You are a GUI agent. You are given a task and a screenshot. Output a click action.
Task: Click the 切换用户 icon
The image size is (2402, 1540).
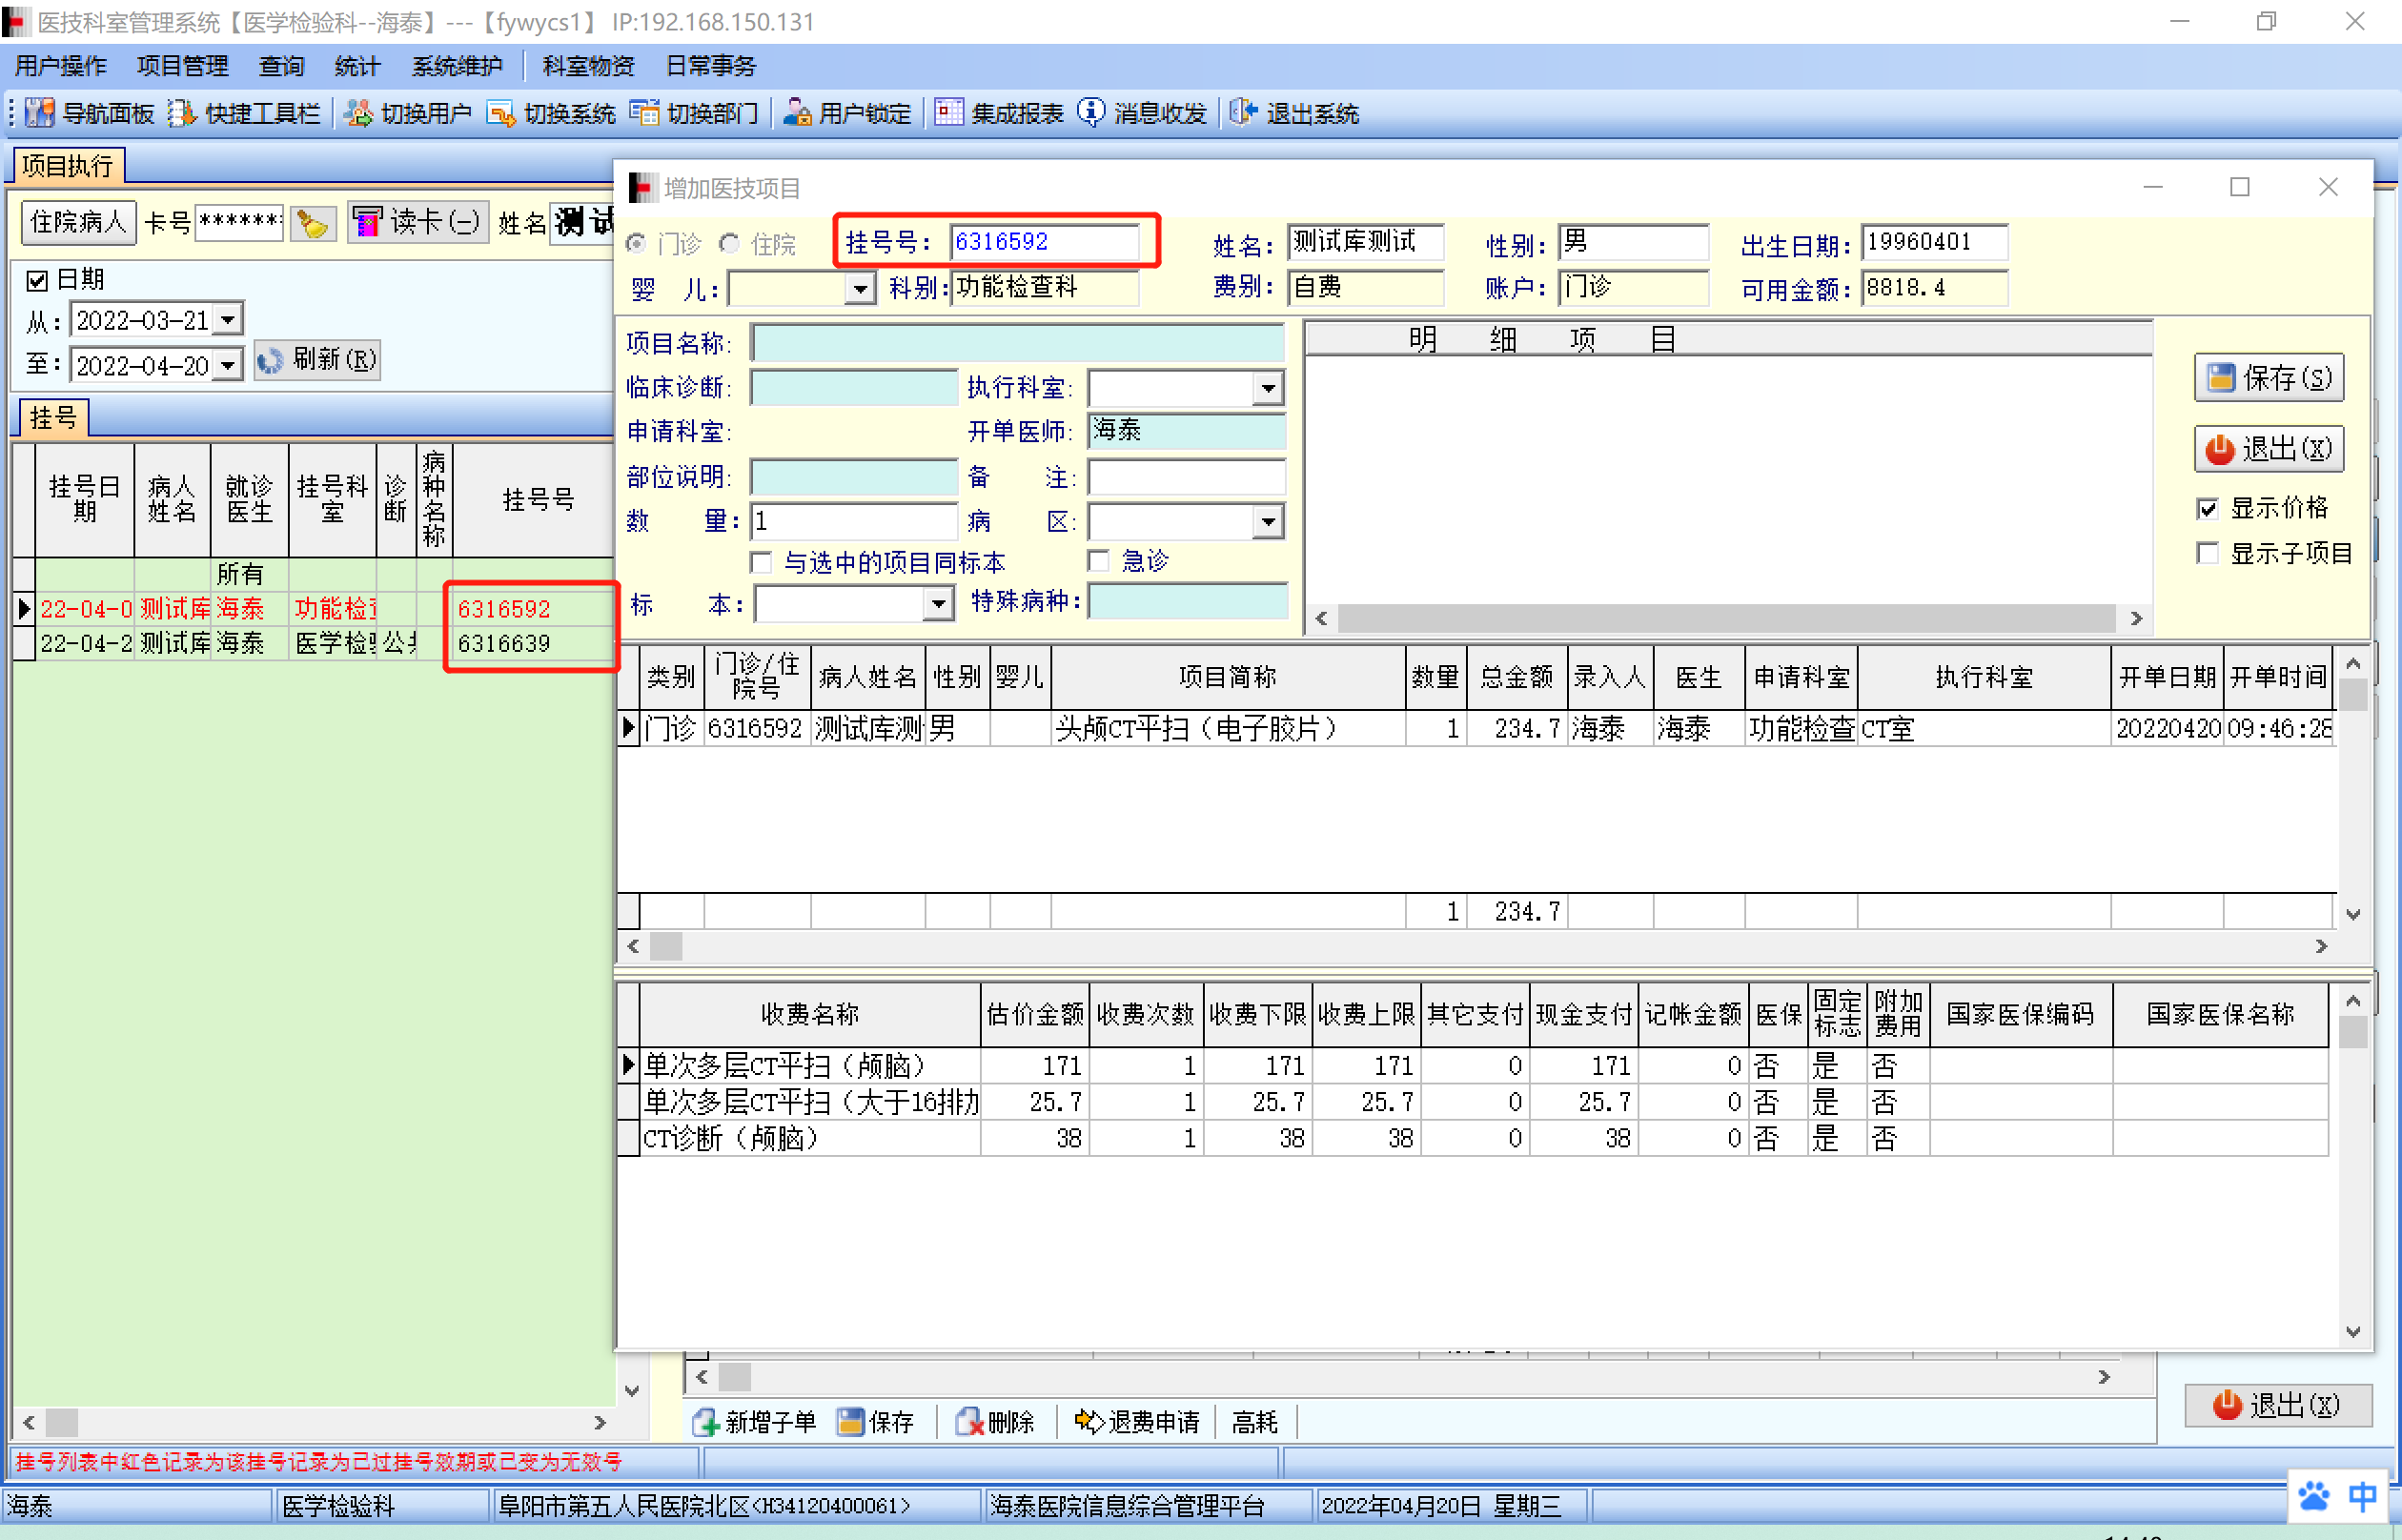[x=358, y=113]
